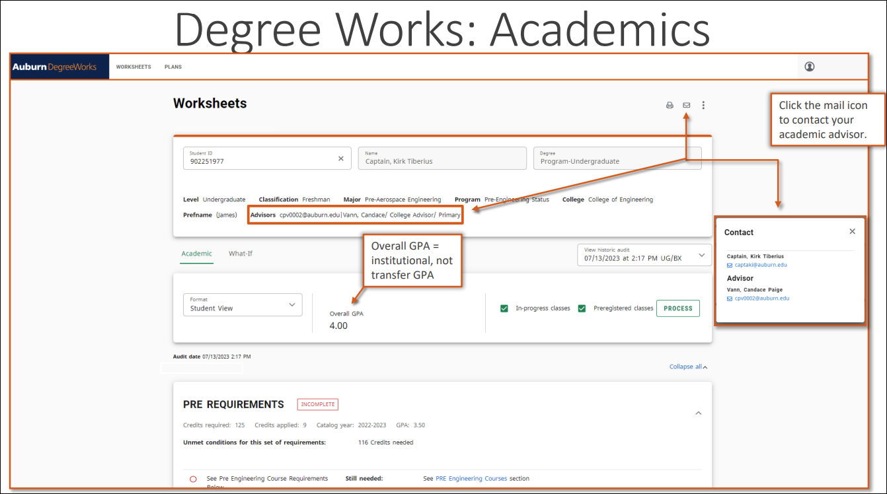
Task: Uncheck the Preregistered classes checkbox
Action: point(582,308)
